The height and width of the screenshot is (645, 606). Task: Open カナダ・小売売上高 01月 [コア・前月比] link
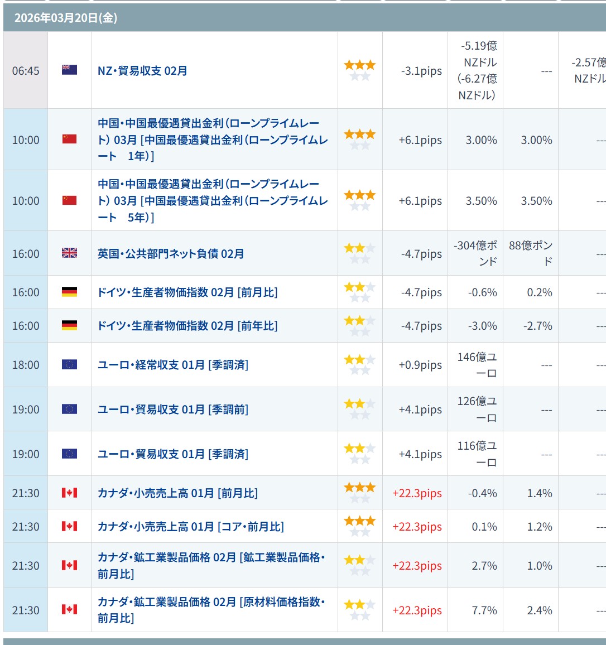(x=190, y=527)
